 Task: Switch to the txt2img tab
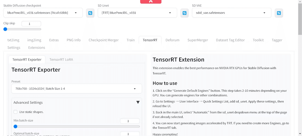(x=13, y=40)
